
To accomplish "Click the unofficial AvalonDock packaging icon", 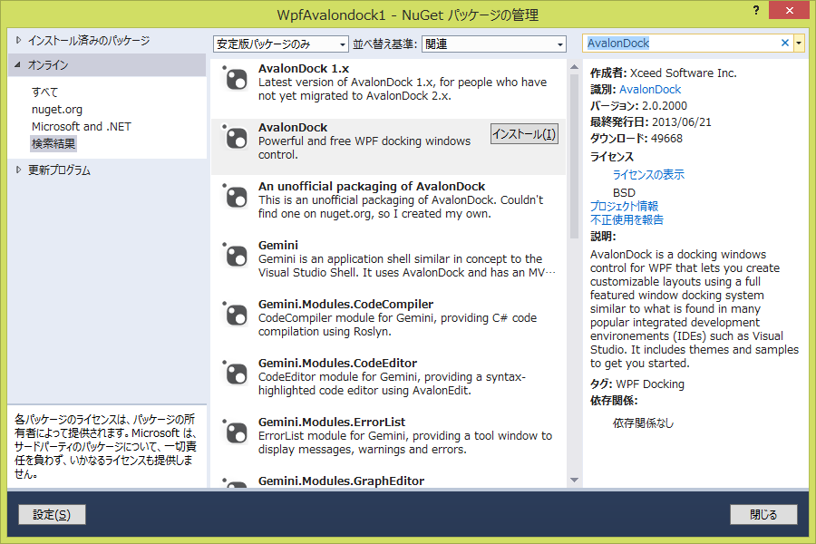I will click(237, 197).
